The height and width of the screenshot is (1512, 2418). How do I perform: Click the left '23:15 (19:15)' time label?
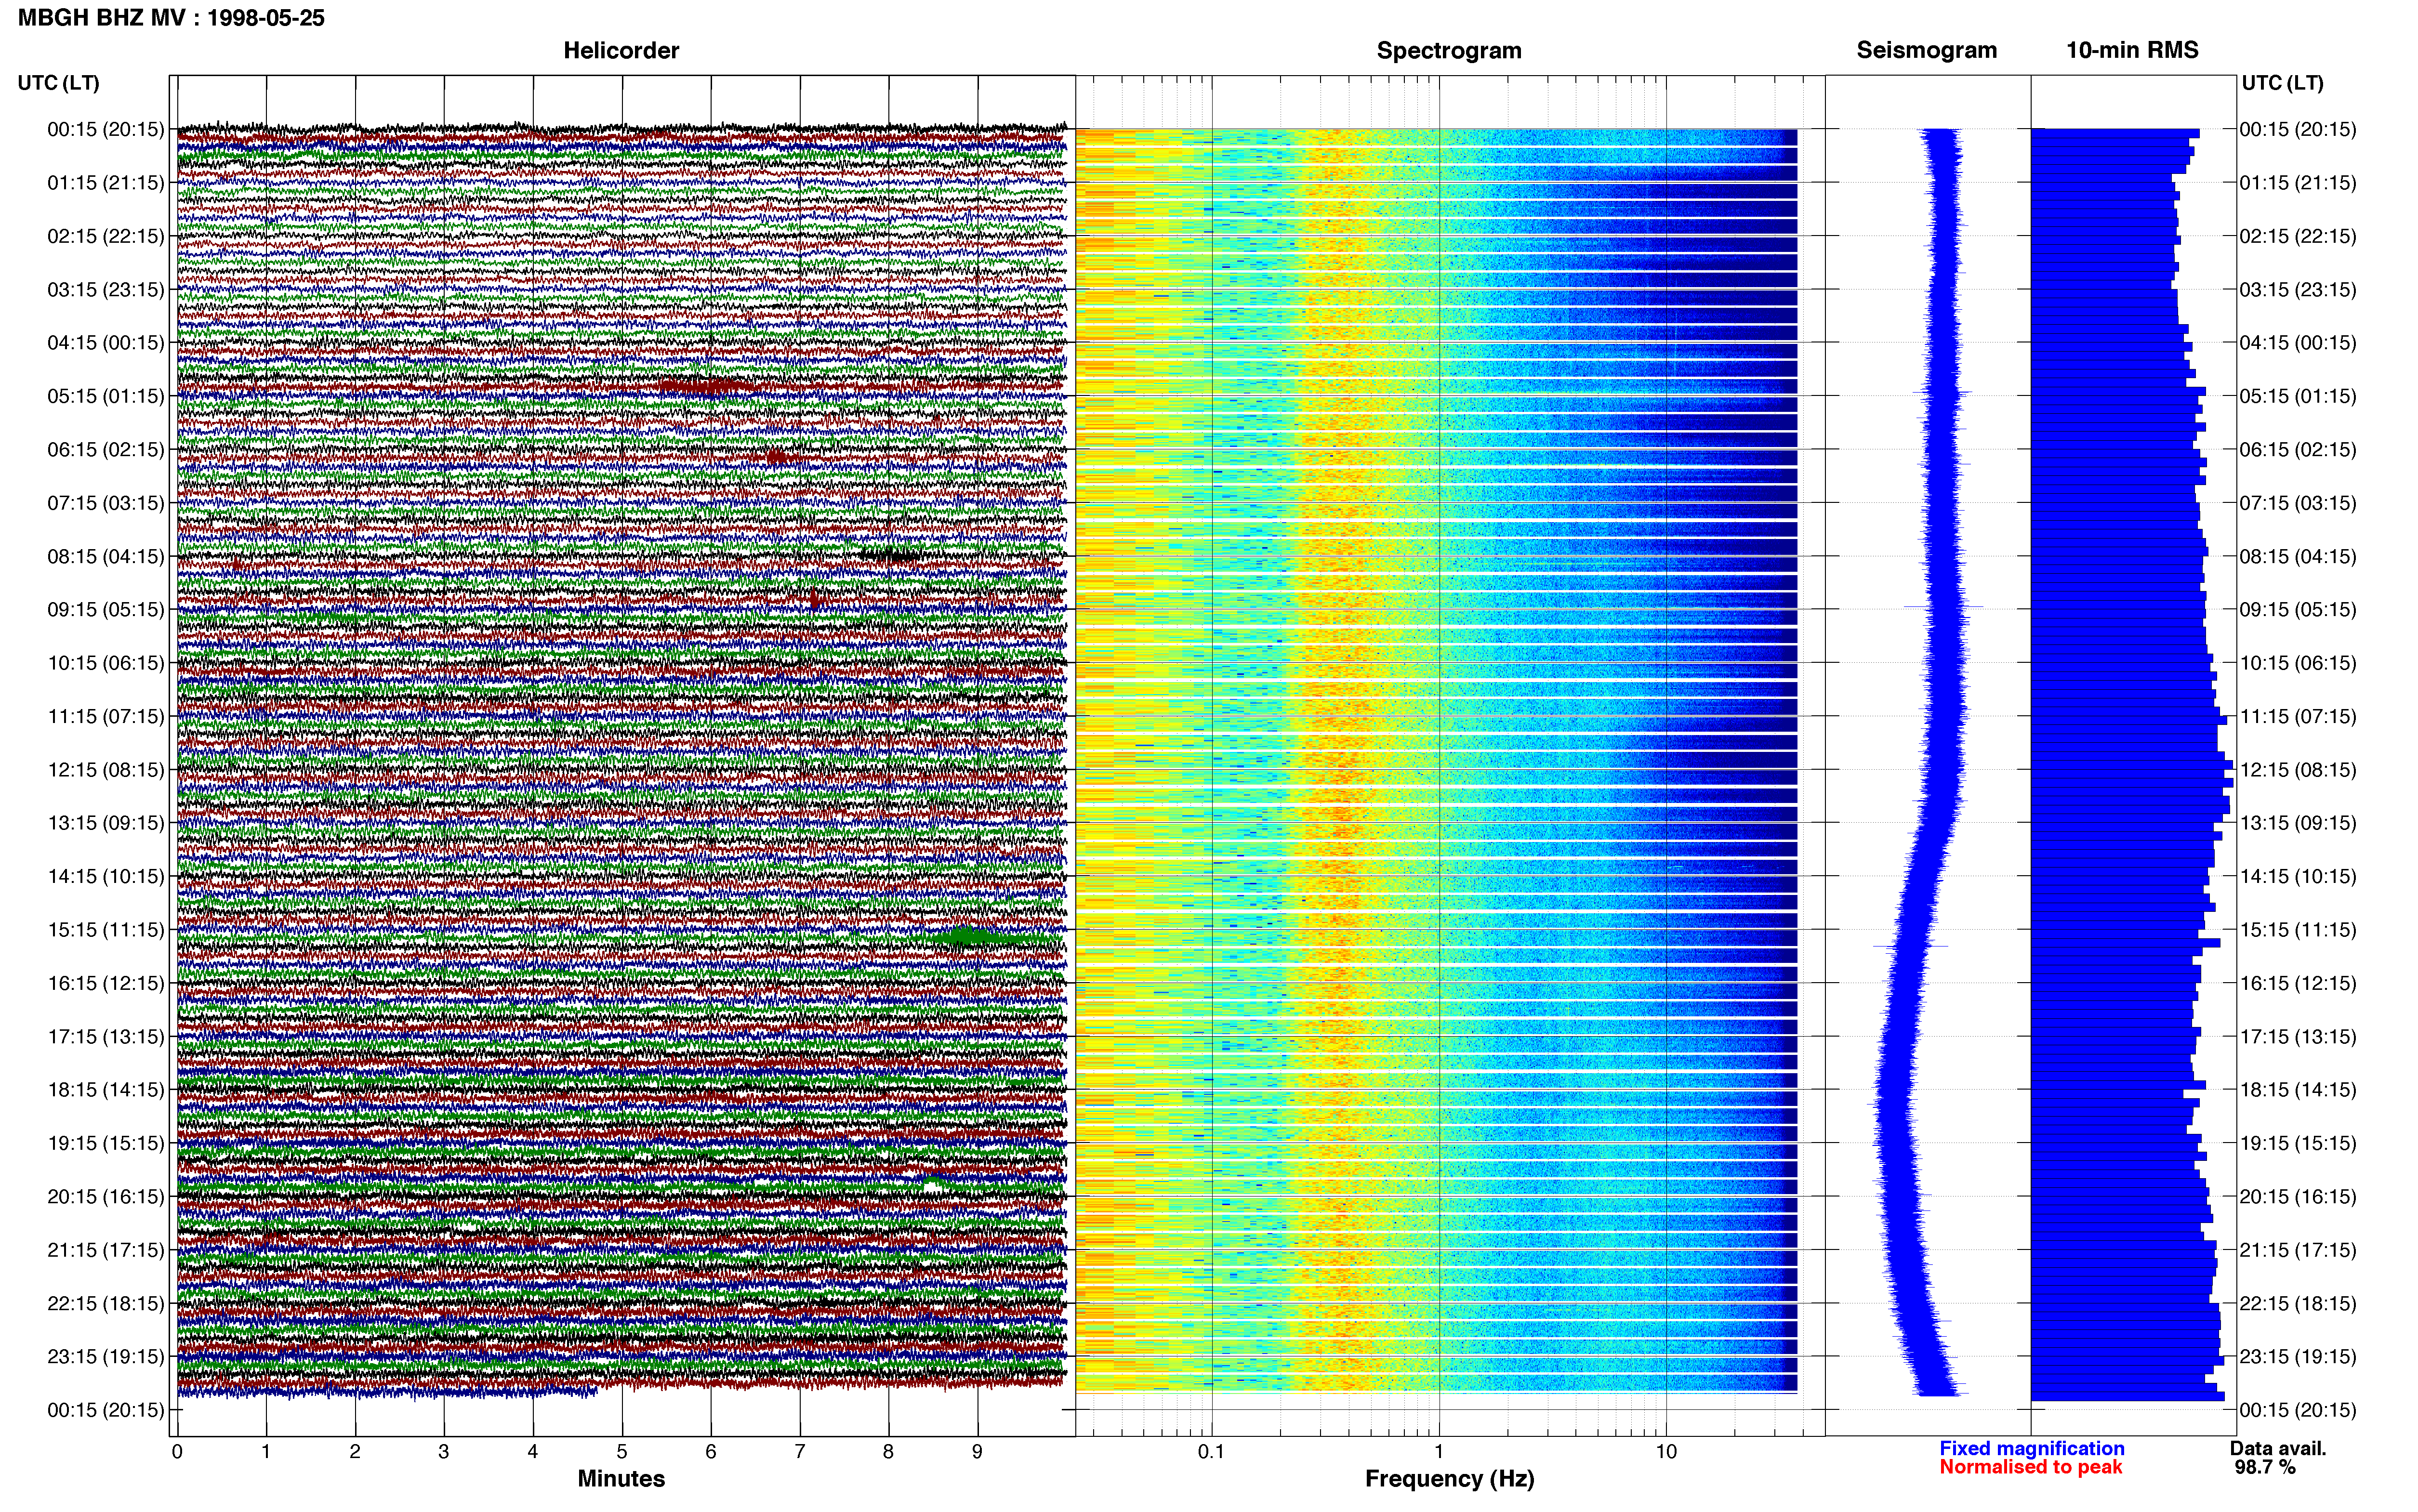[x=106, y=1357]
